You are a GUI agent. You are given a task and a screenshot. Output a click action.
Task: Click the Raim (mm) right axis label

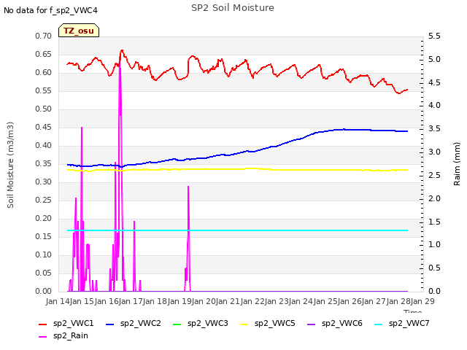(457, 164)
